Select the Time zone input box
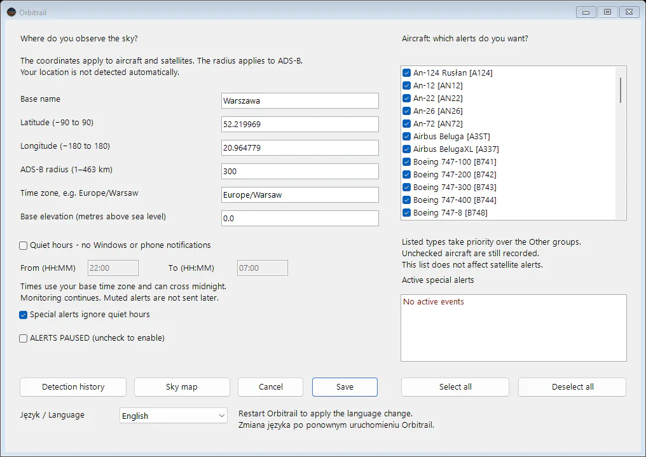Viewport: 646px width, 457px height. click(x=300, y=194)
